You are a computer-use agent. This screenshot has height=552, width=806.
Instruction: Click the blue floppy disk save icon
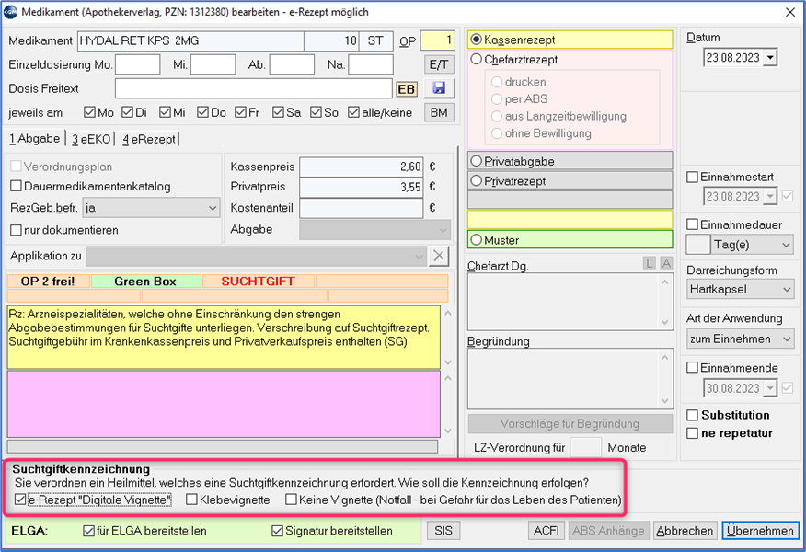(x=439, y=88)
